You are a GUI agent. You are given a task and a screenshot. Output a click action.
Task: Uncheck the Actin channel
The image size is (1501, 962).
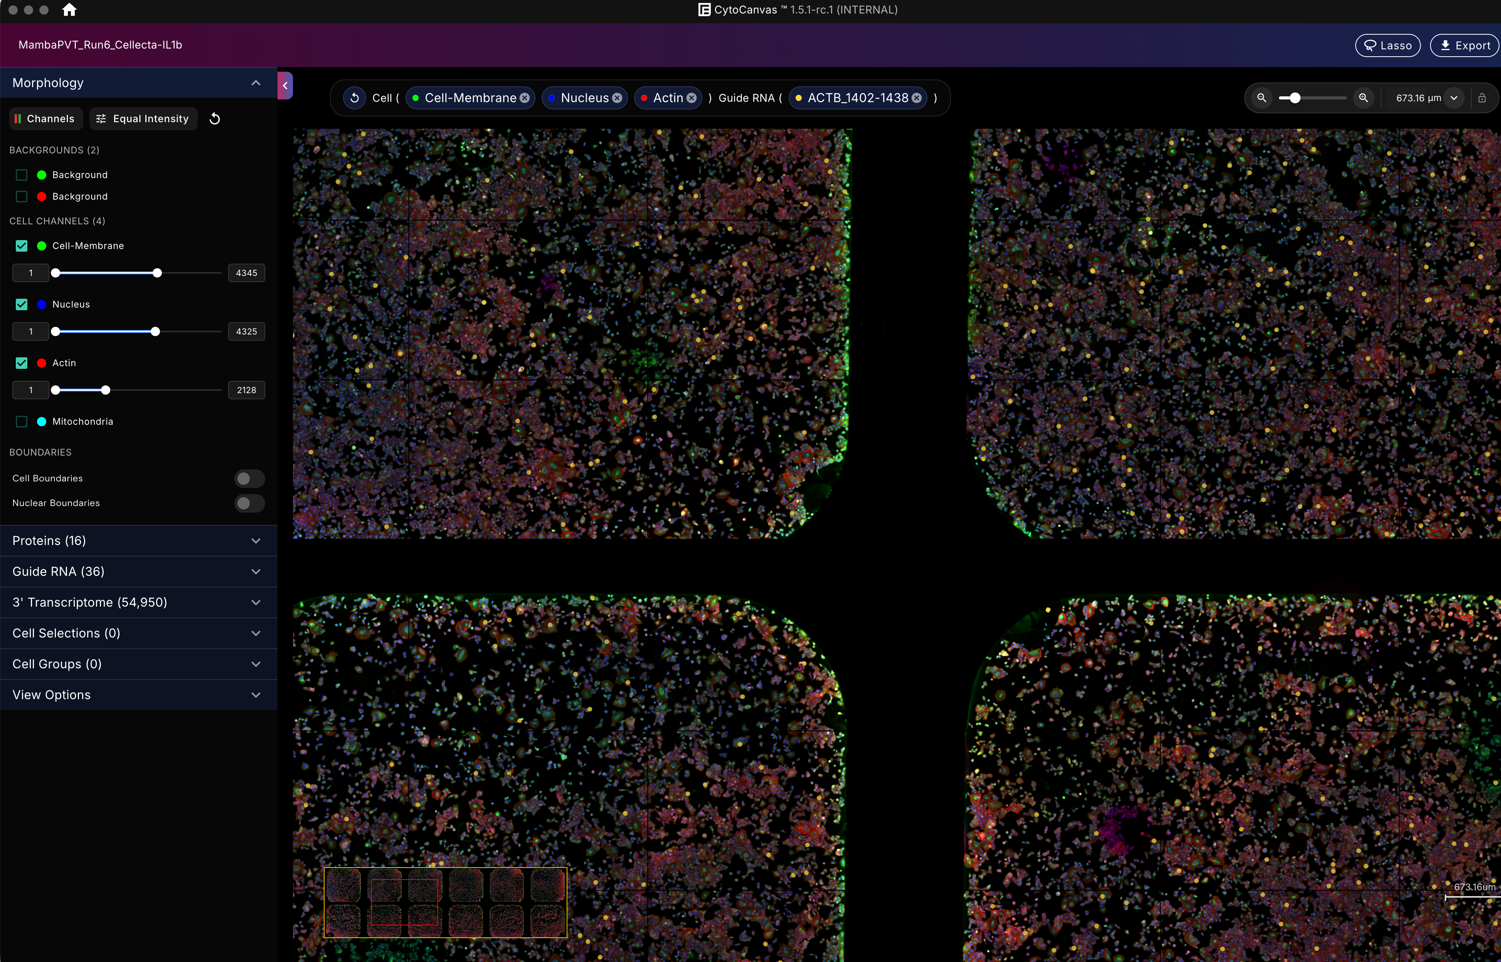point(22,363)
